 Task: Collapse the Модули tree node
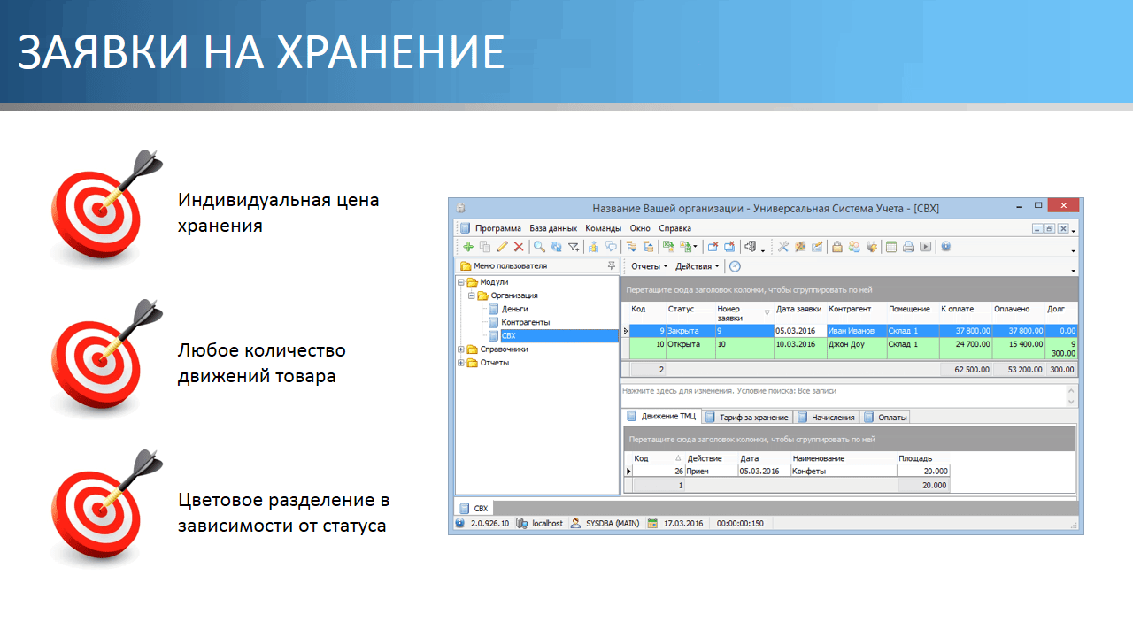coord(461,282)
